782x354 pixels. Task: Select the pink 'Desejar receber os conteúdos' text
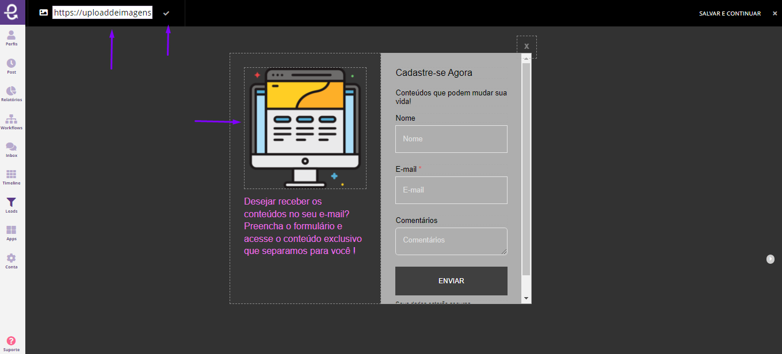coord(303,226)
